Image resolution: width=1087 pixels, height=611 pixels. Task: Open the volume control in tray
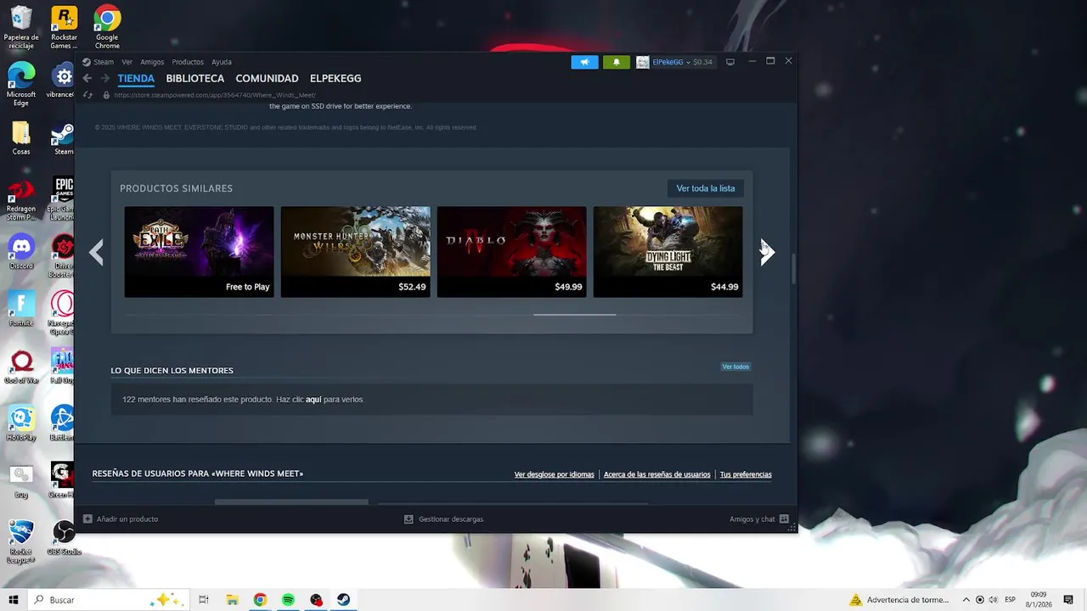[993, 600]
